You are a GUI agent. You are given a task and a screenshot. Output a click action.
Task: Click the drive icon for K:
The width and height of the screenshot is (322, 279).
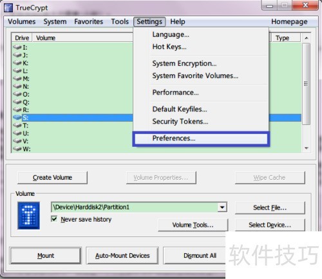point(17,63)
